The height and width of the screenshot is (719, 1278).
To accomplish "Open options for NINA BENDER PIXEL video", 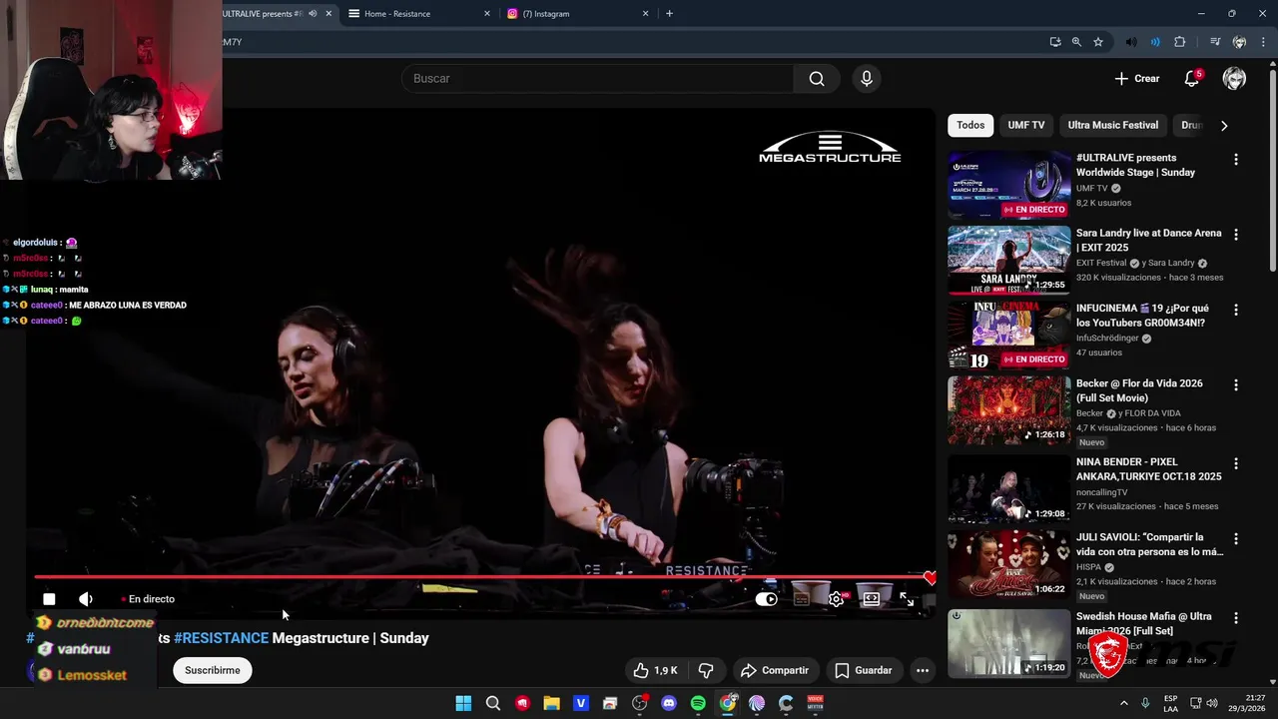I will 1236,463.
